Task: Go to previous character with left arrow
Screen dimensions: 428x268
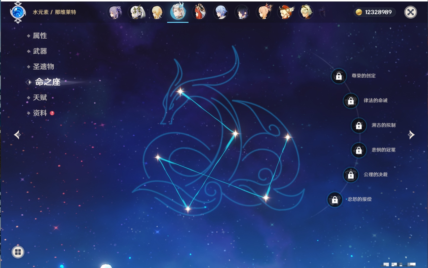Action: tap(17, 135)
